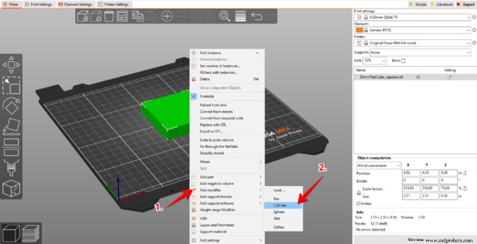
Task: Select the Scale tool in left toolbar
Action: 11,85
